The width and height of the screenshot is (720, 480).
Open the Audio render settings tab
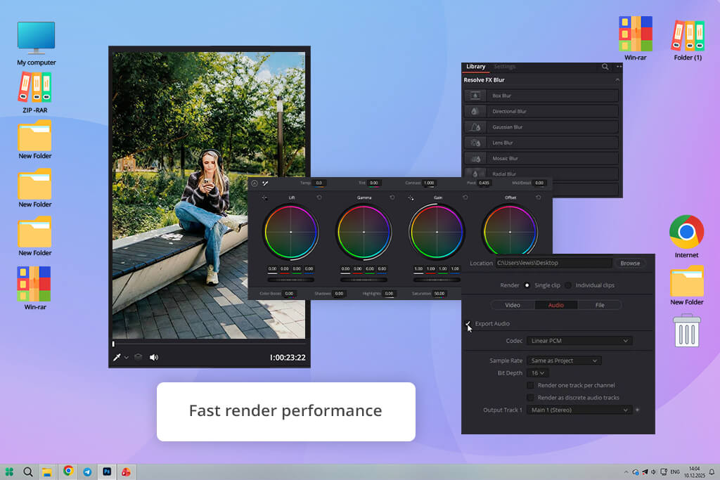(x=555, y=305)
